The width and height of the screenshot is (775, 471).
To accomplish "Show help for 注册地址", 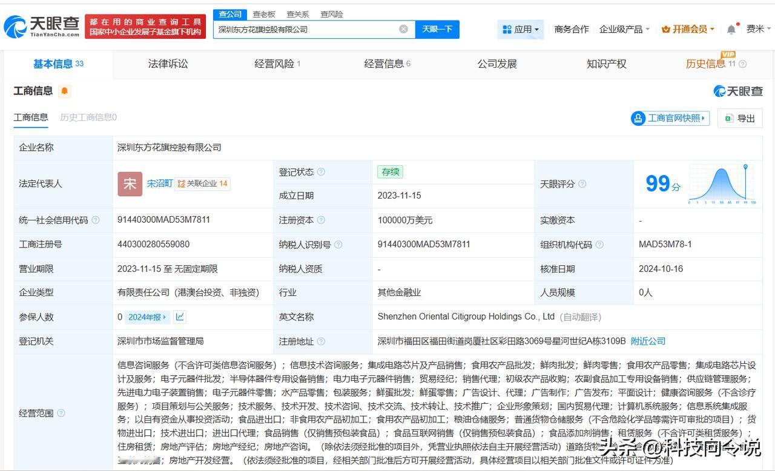I will tap(321, 341).
